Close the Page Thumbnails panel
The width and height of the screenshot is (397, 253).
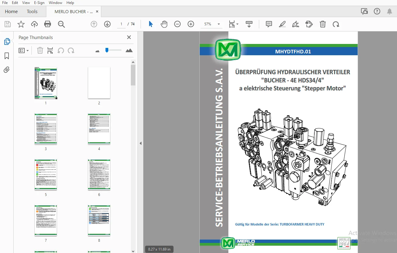pos(129,37)
